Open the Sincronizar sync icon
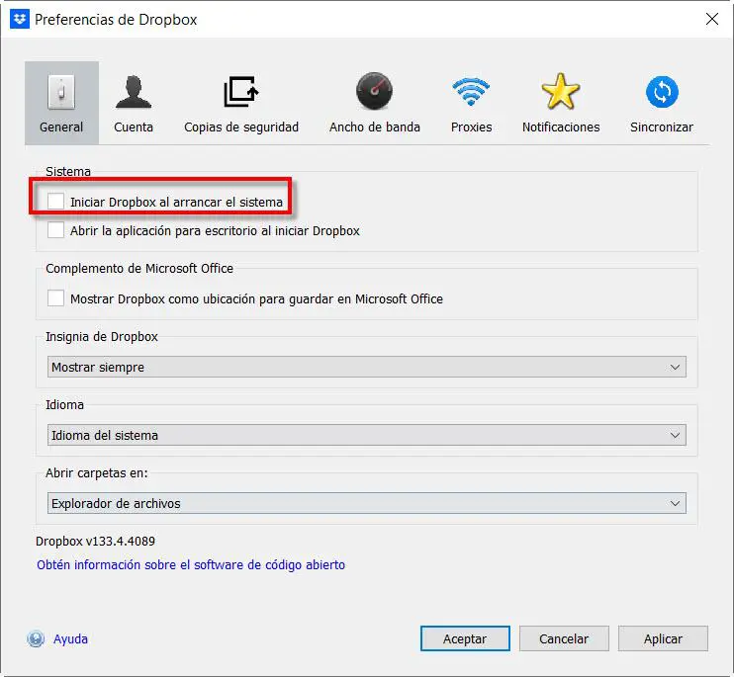 tap(661, 93)
